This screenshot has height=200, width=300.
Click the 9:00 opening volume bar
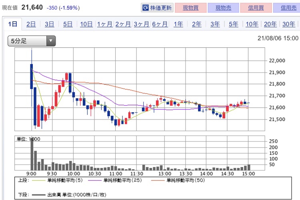(32, 154)
